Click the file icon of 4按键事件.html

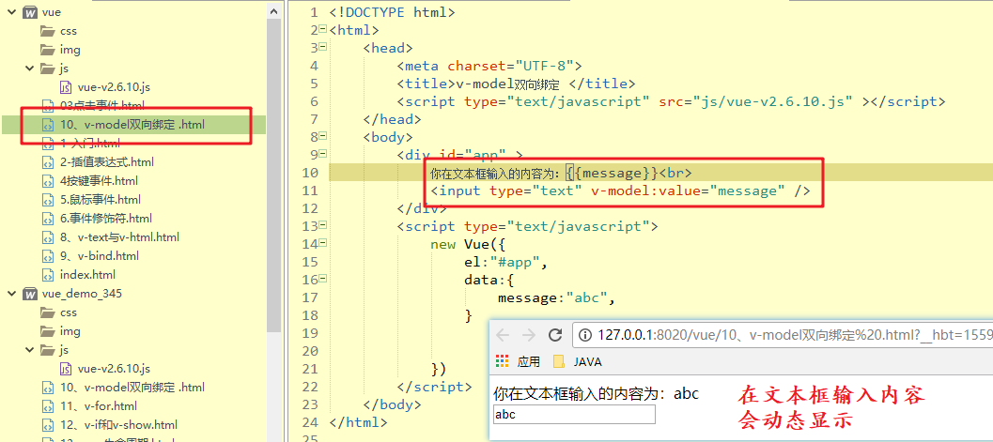48,181
